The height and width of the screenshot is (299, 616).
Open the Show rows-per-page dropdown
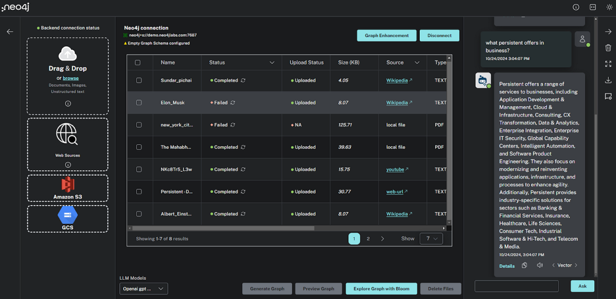click(431, 239)
